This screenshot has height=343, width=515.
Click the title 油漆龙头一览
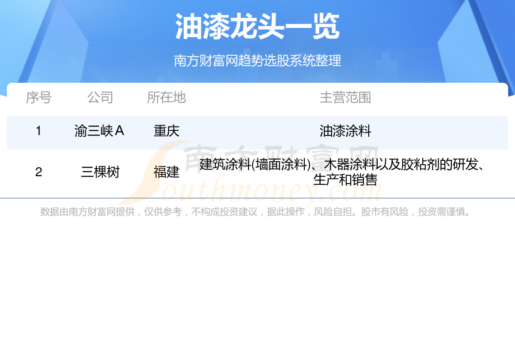[x=257, y=27]
